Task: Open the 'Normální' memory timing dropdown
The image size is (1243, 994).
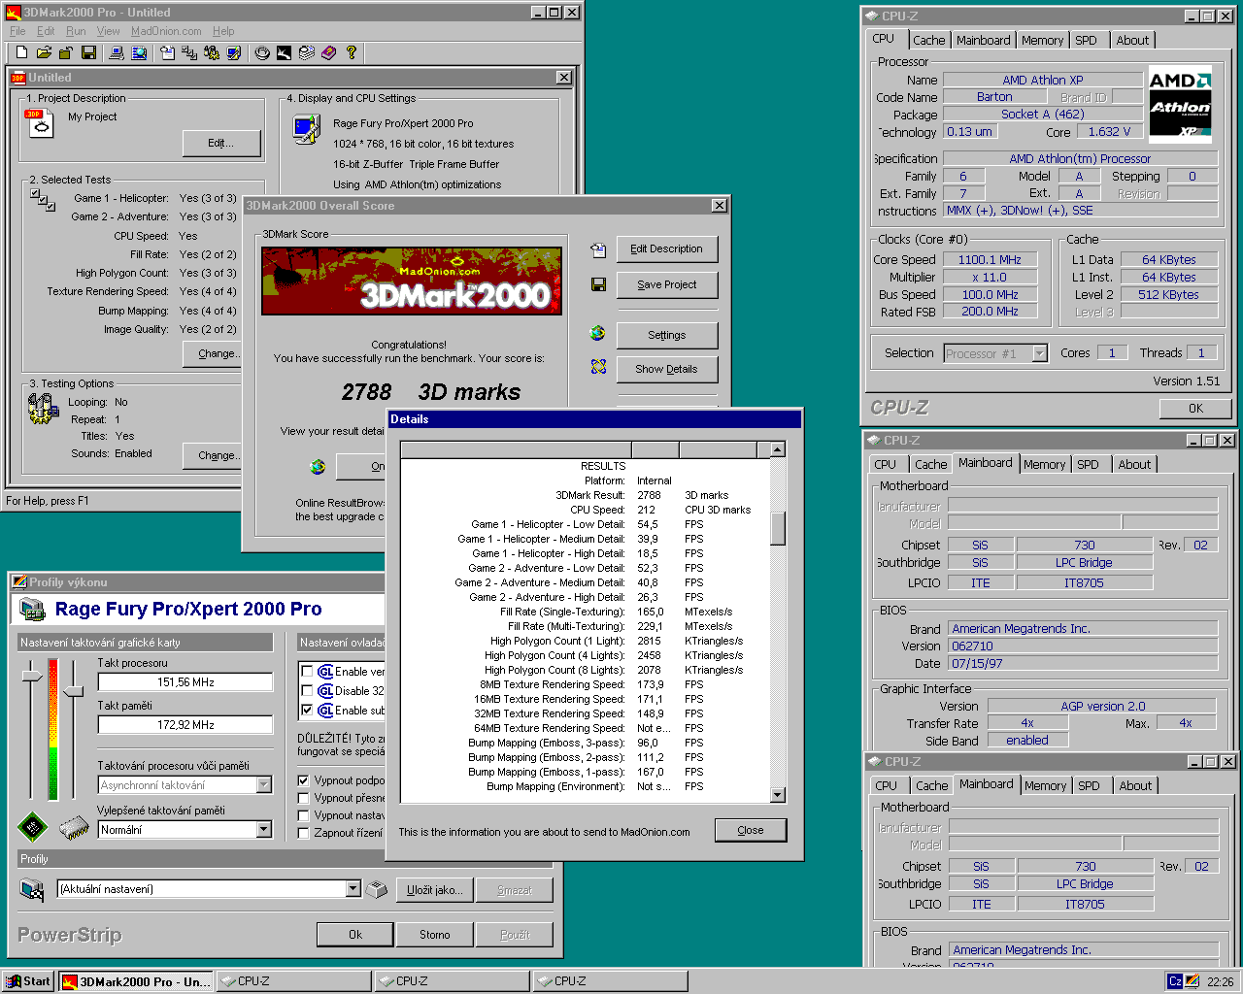Action: pos(264,830)
